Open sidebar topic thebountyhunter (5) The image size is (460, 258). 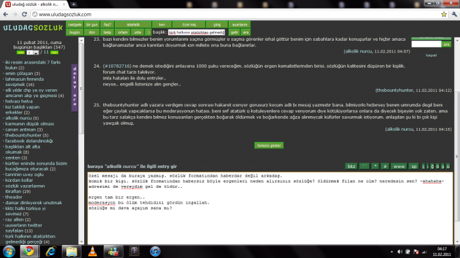click(x=27, y=135)
